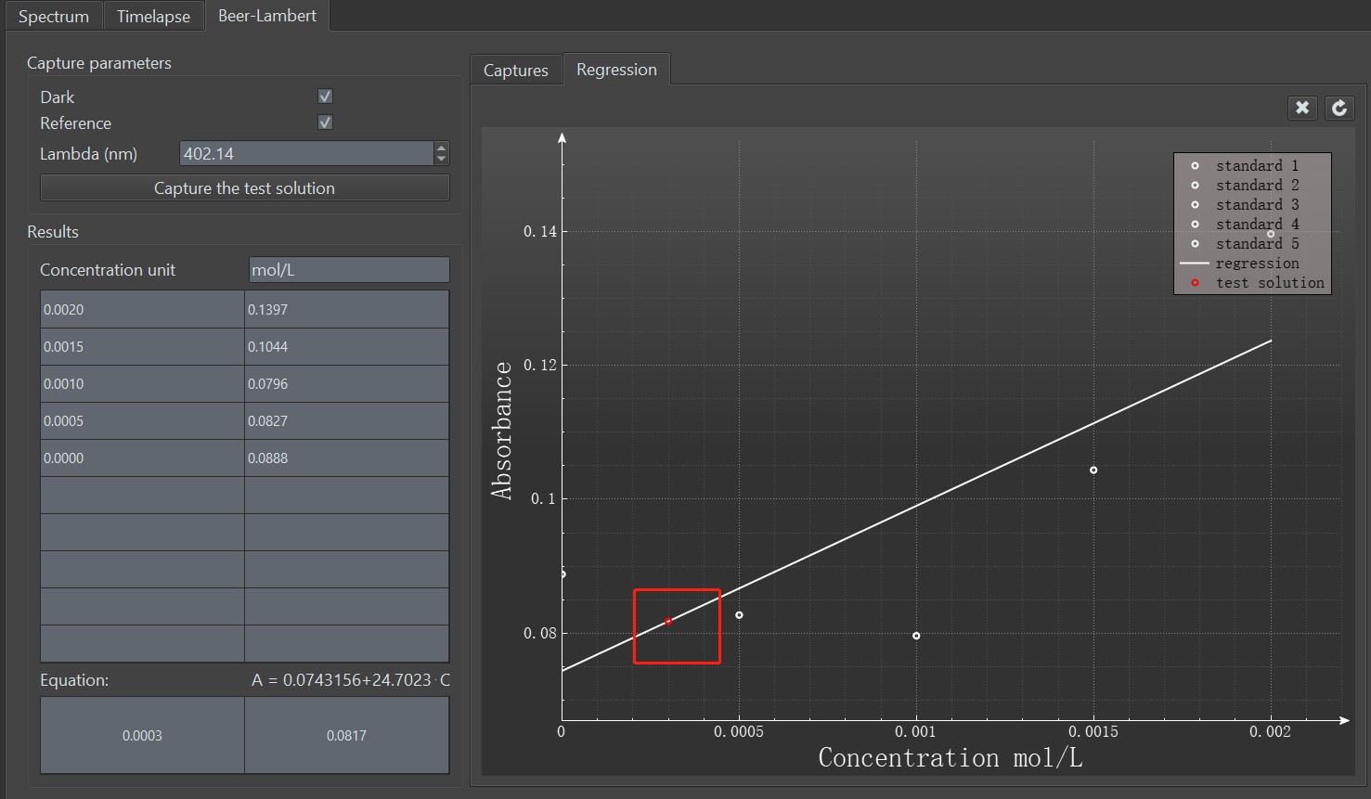Select absorbance cell 0.1397
This screenshot has height=799, width=1371.
pos(346,309)
